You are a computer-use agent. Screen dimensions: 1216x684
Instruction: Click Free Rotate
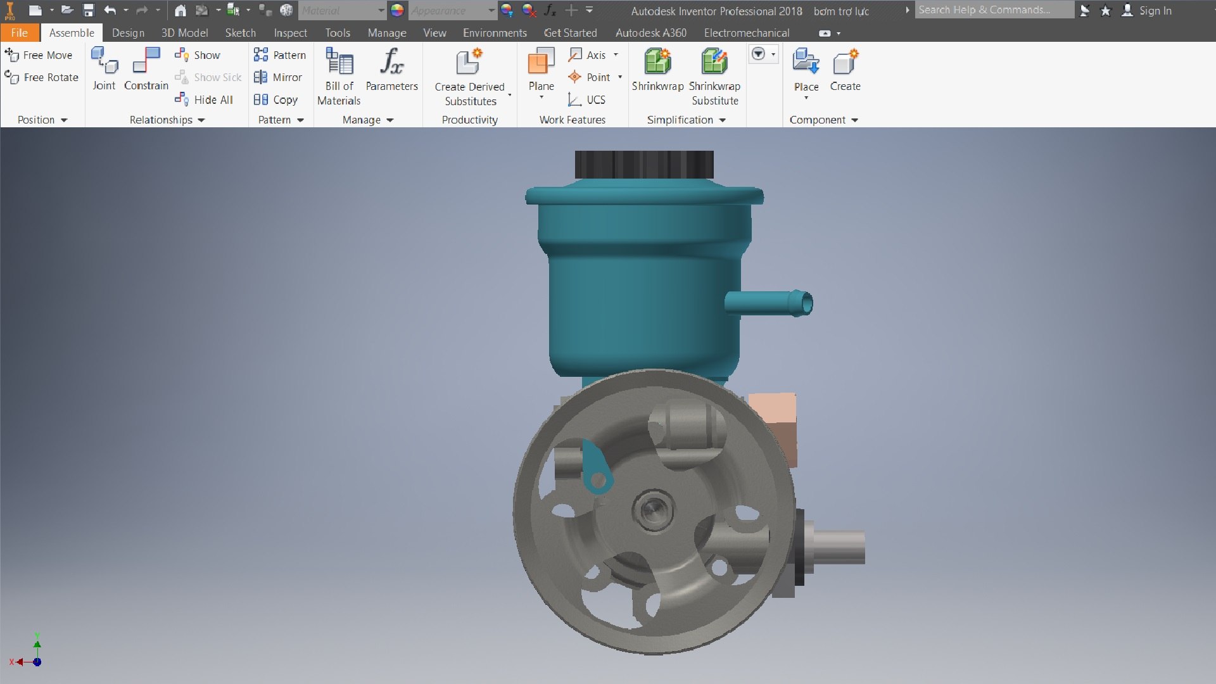coord(42,77)
